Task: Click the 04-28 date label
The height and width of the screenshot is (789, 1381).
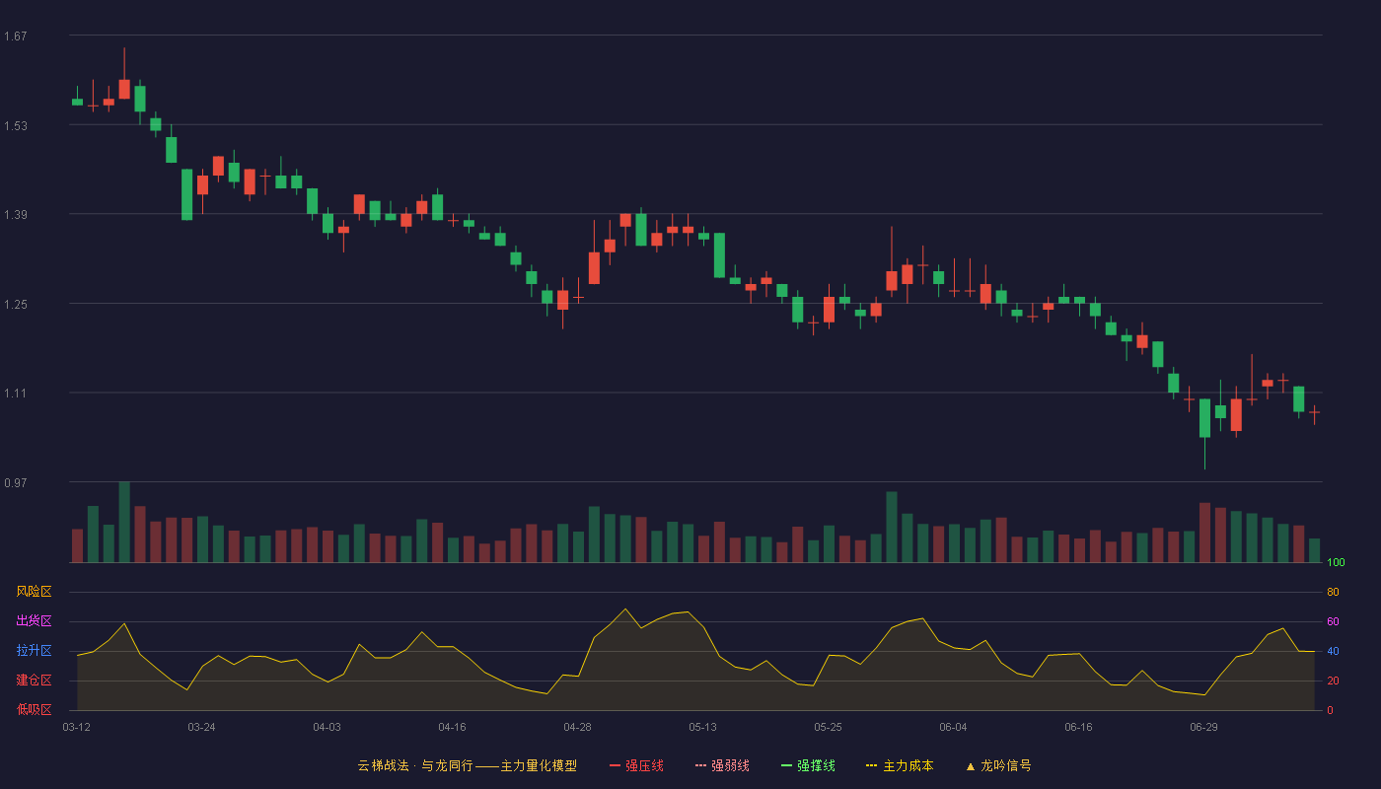Action: coord(577,727)
